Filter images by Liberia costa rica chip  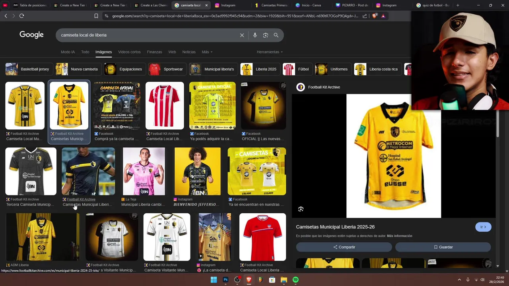377,69
